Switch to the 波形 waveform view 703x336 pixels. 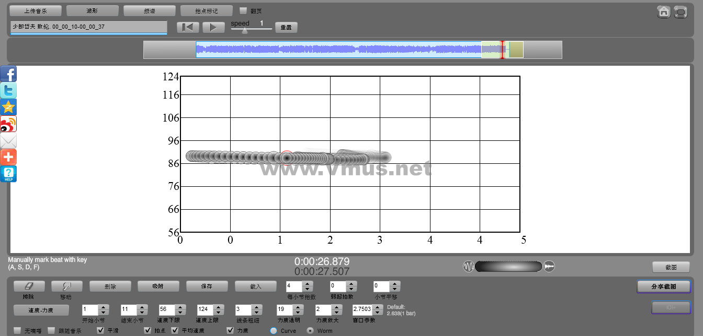(92, 11)
